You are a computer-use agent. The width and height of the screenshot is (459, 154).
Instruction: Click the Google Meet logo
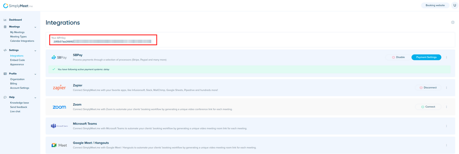[x=59, y=145]
